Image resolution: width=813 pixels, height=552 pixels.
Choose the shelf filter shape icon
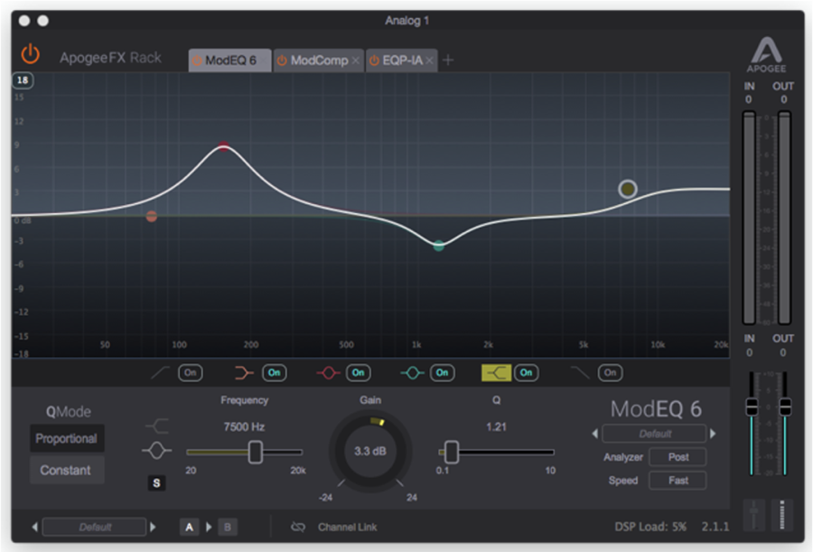click(x=156, y=426)
